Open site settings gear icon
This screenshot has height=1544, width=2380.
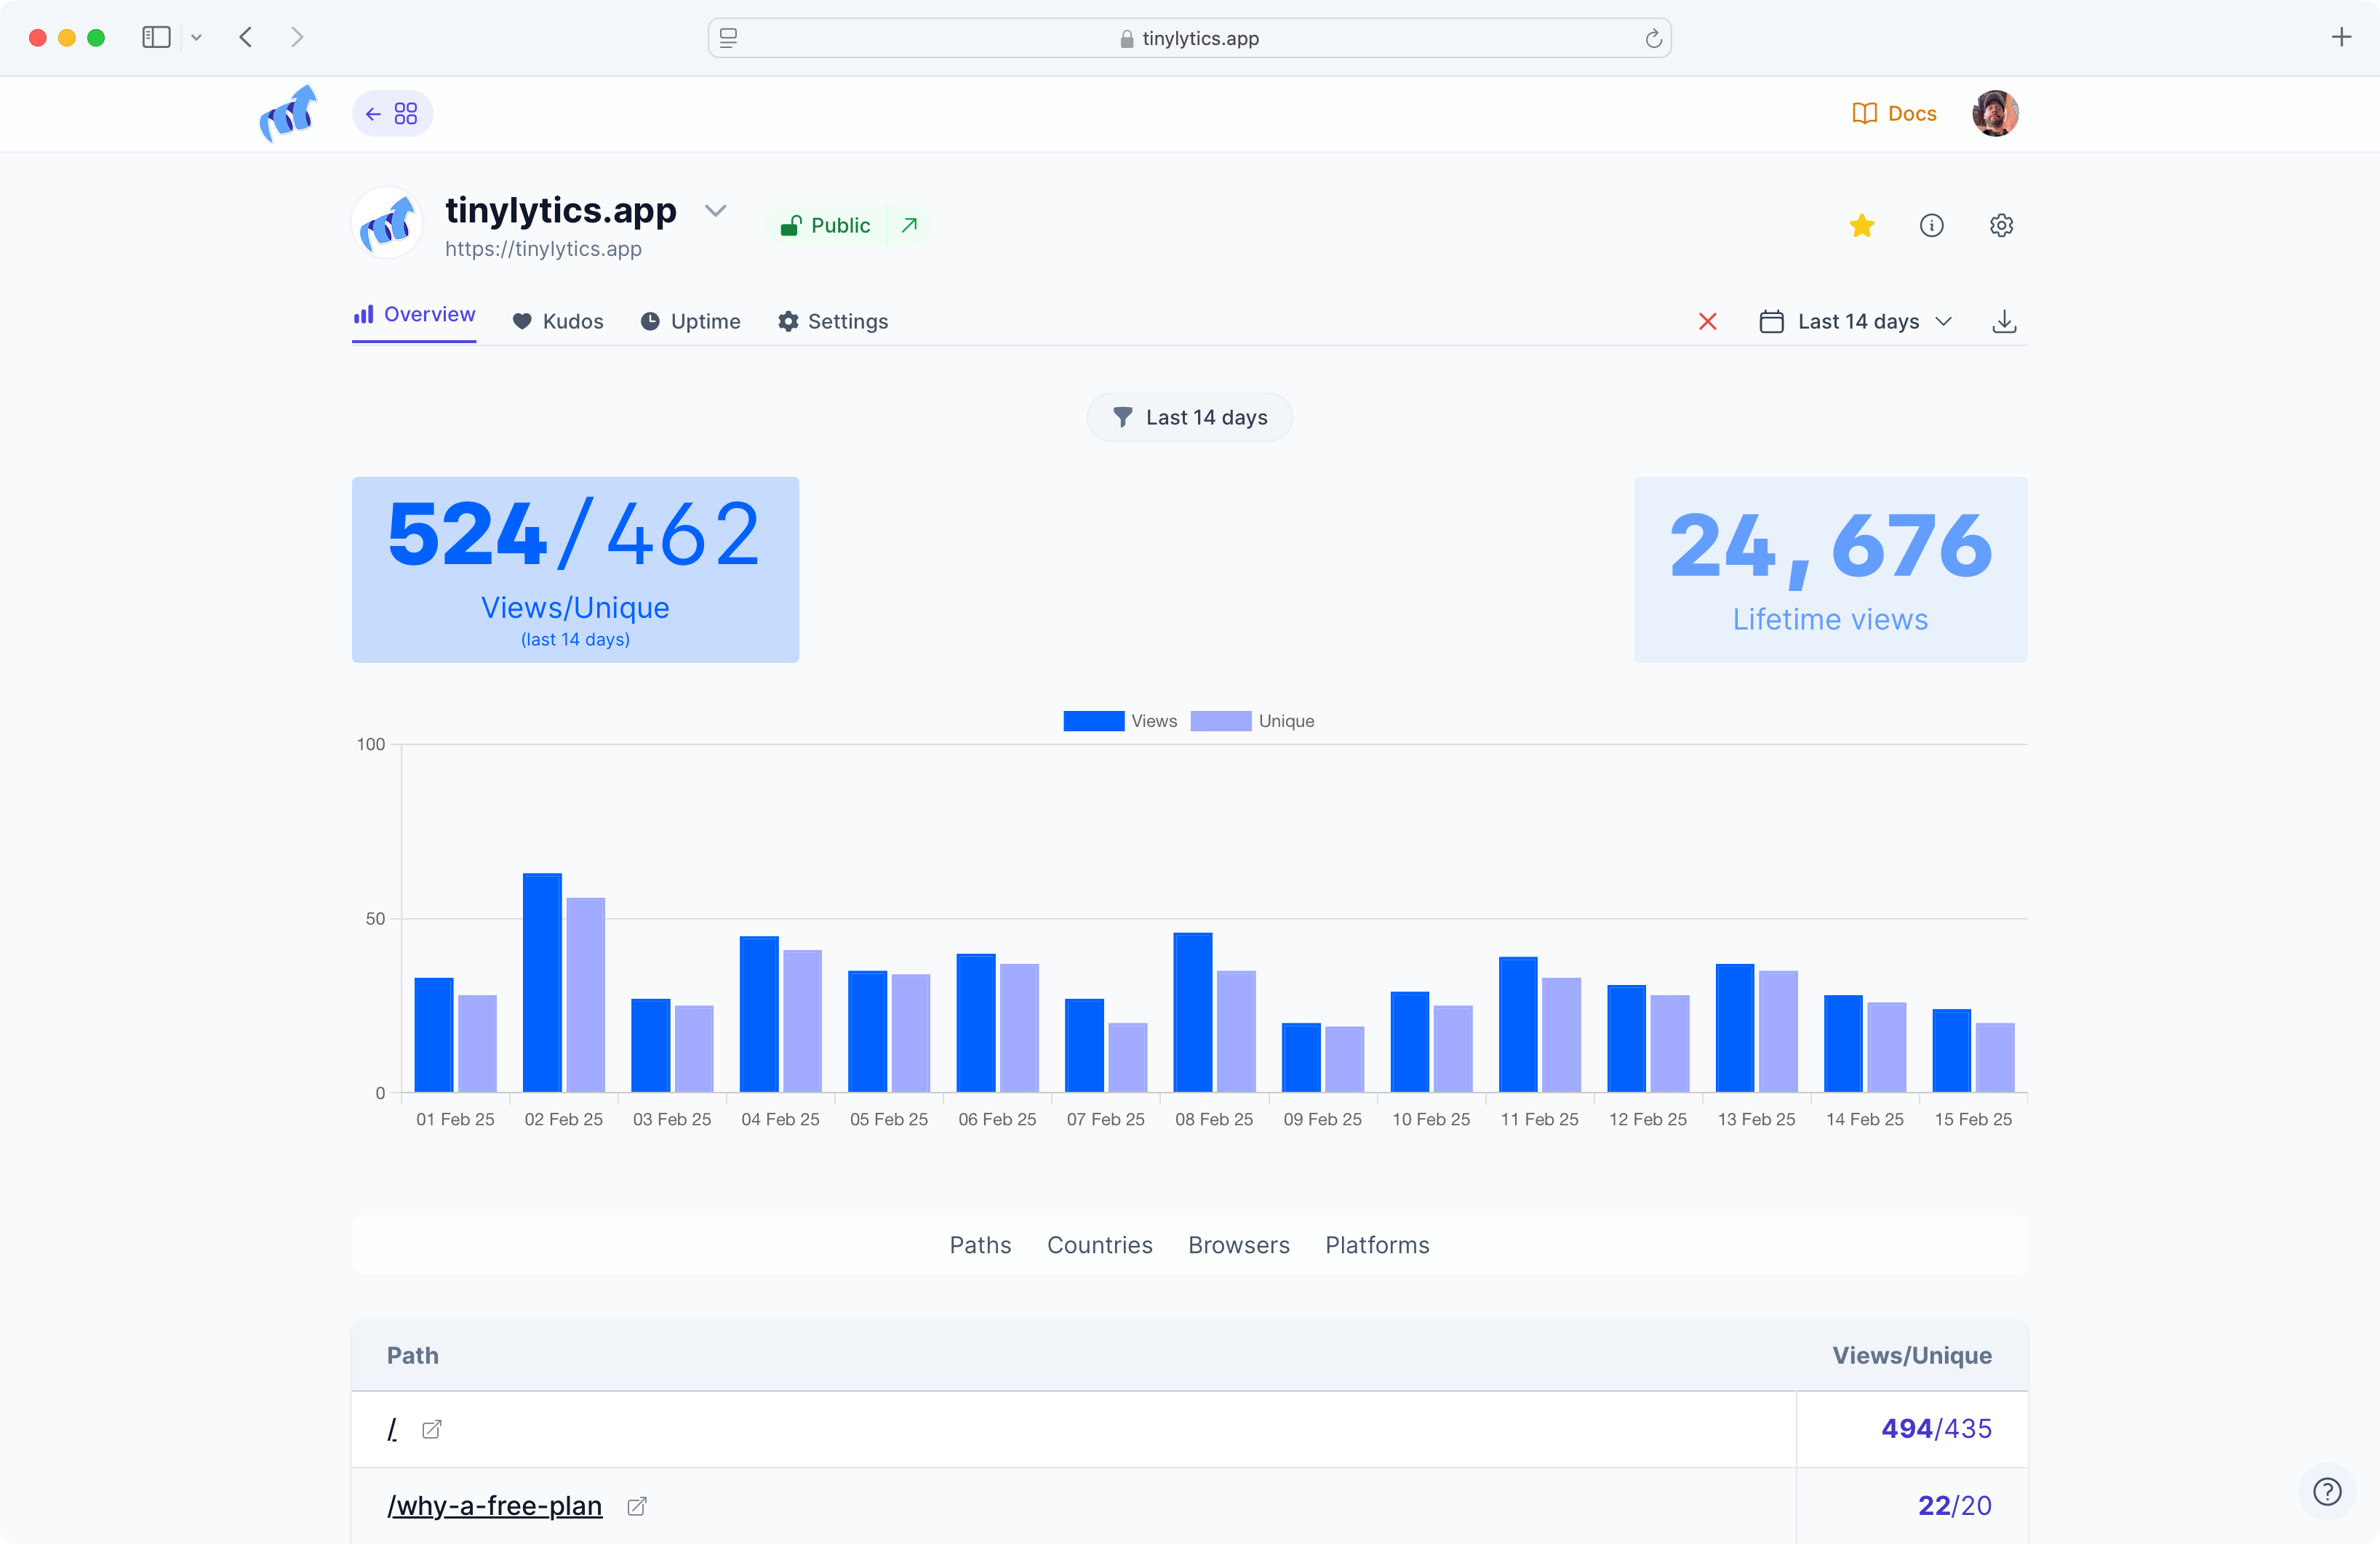point(2001,226)
